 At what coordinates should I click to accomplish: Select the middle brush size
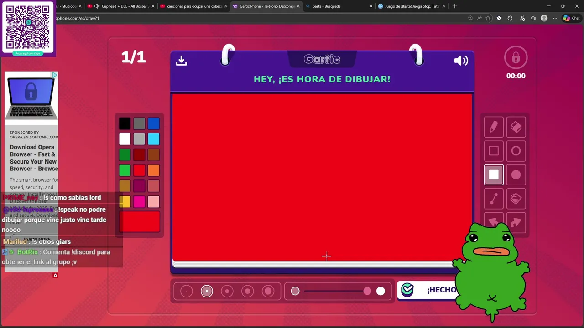pyautogui.click(x=227, y=291)
